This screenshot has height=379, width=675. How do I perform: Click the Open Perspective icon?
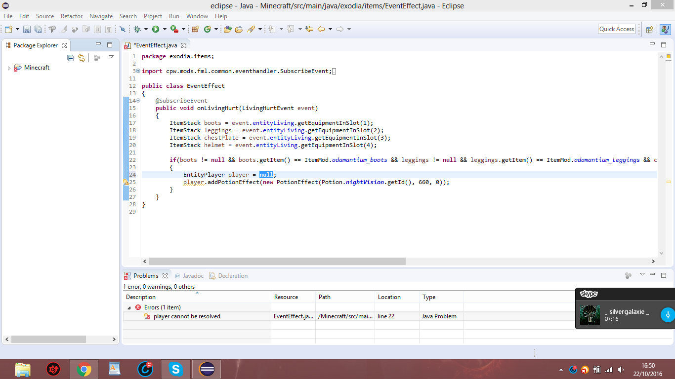click(650, 30)
